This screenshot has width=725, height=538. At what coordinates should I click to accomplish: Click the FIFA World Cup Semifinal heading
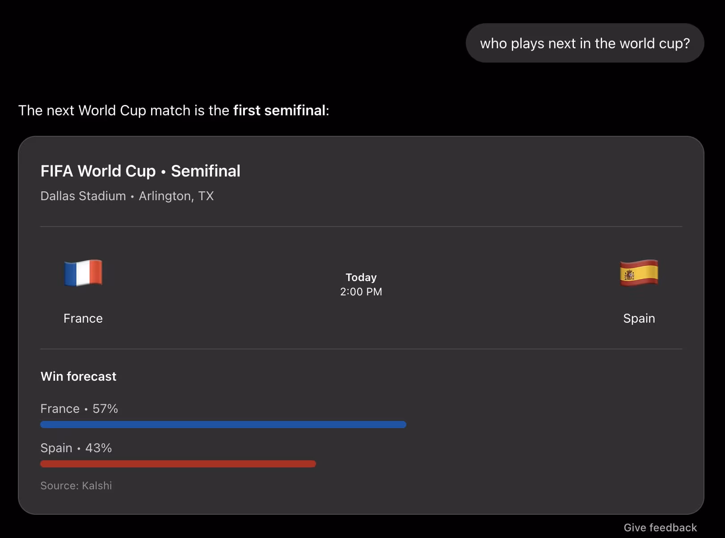140,171
